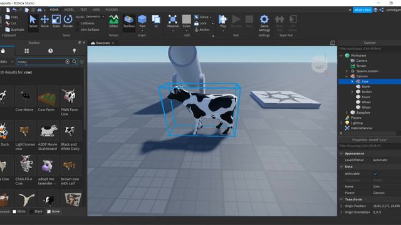
Task: Open the Terrain Editor
Action: [x=113, y=22]
